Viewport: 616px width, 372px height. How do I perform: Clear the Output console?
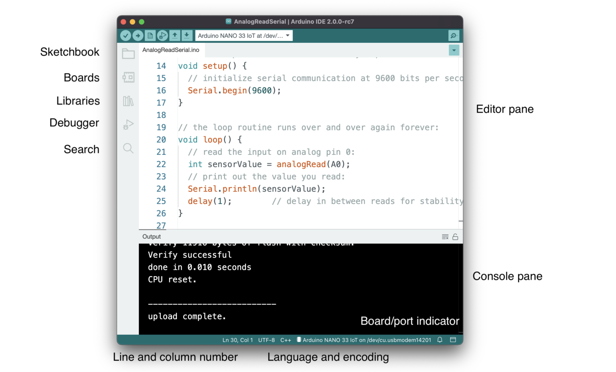(x=445, y=237)
